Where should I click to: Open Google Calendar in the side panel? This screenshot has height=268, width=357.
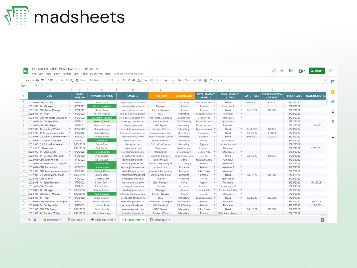333,82
